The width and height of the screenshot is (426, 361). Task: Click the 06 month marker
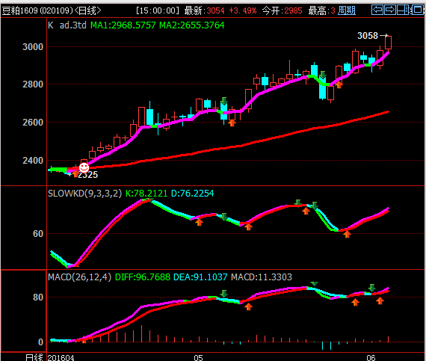pos(371,357)
